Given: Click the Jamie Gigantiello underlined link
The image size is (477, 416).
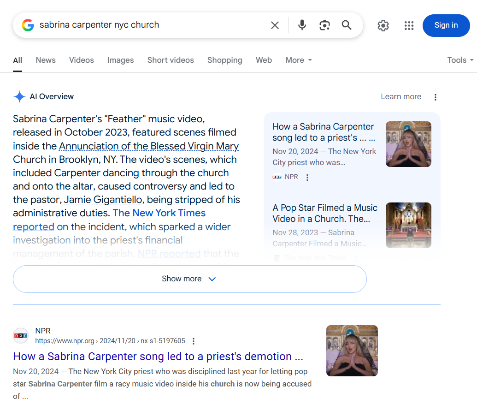Looking at the screenshot, I should click(x=103, y=200).
